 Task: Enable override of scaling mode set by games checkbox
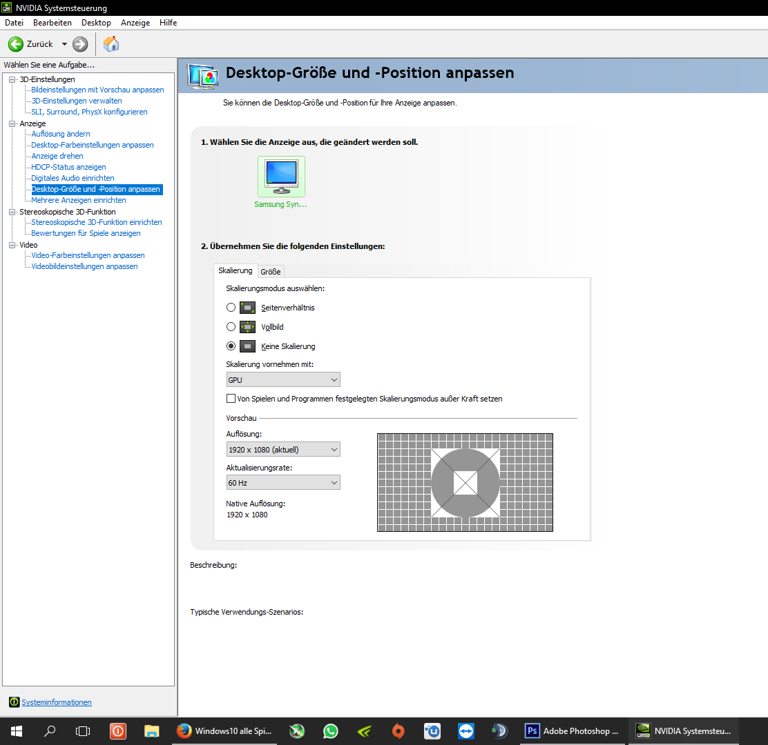point(231,399)
